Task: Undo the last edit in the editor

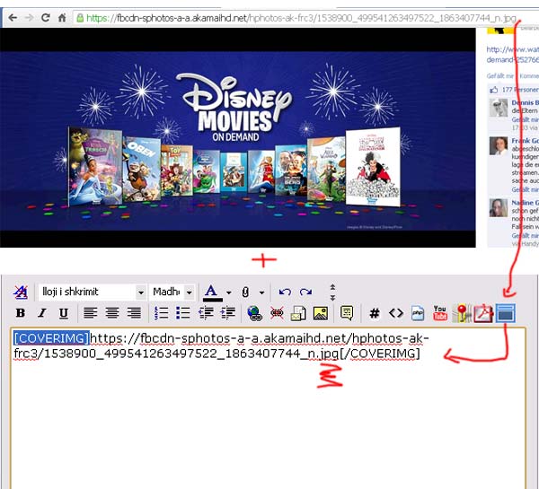Action: [x=285, y=293]
